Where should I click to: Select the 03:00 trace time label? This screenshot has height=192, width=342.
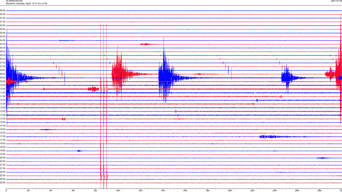coord(2,33)
